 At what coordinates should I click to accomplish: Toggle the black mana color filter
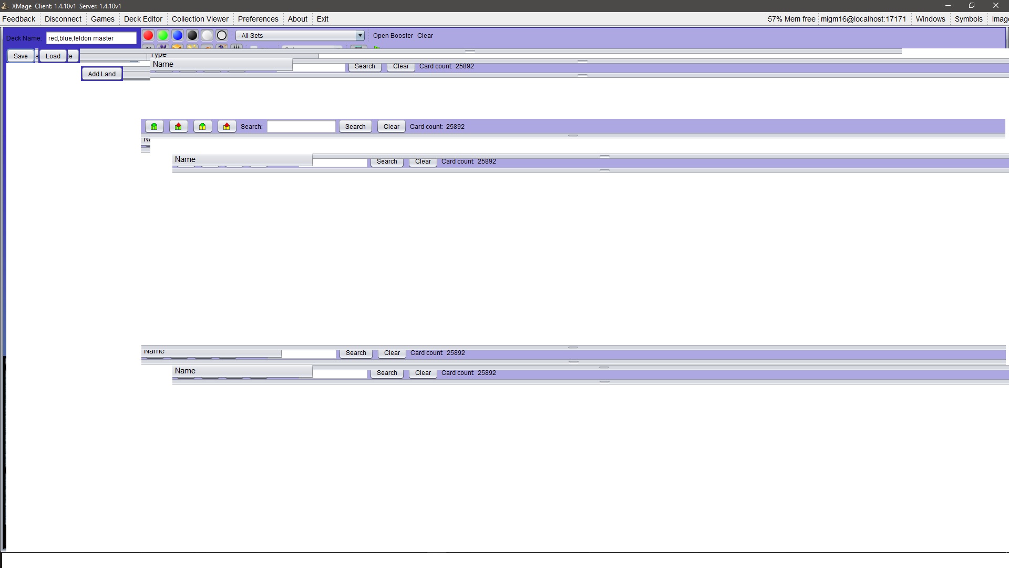pos(192,35)
